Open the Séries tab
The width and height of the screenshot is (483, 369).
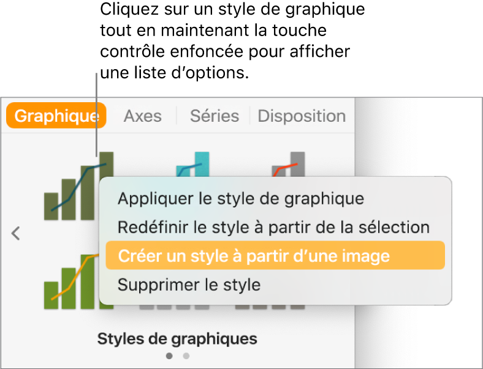214,116
